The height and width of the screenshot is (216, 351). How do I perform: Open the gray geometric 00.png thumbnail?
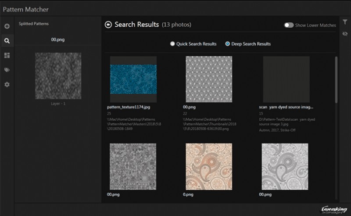209,79
